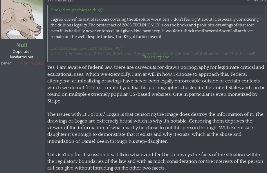The height and width of the screenshot is (173, 267).
Task: Open the green "Null" username profile
Action: (x=22, y=45)
